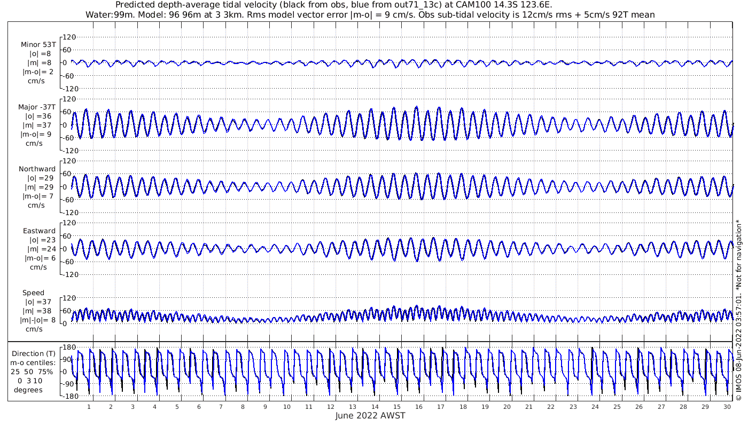The image size is (748, 427).
Task: Click the '|m|-|o|= 8' speed difference value
Action: coord(37,320)
